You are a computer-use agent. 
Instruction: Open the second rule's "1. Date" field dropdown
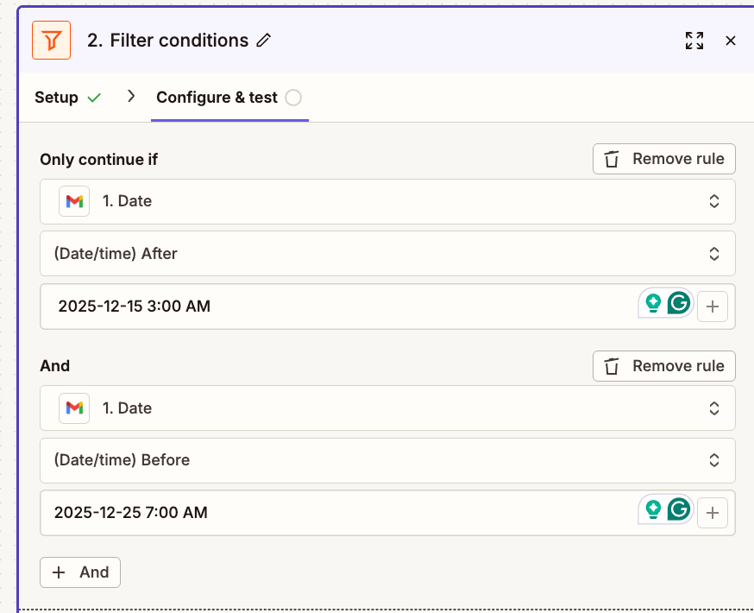(387, 408)
